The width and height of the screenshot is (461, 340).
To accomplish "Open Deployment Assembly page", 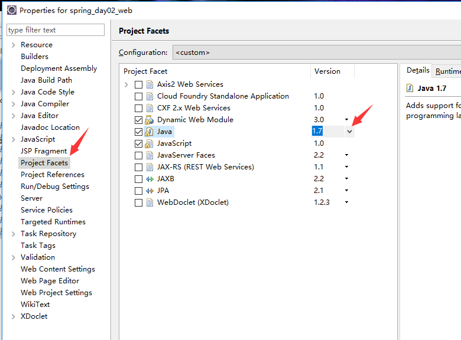I will click(59, 68).
